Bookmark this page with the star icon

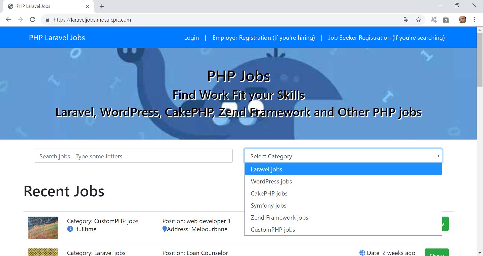[418, 20]
